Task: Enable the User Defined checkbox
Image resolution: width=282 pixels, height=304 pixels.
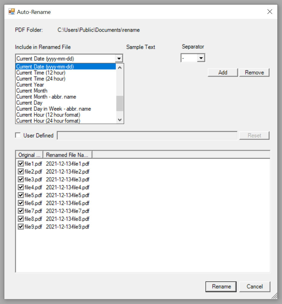Action: pyautogui.click(x=18, y=135)
